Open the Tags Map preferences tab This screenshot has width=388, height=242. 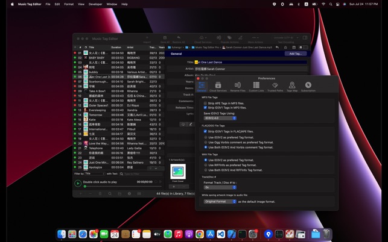click(x=292, y=87)
